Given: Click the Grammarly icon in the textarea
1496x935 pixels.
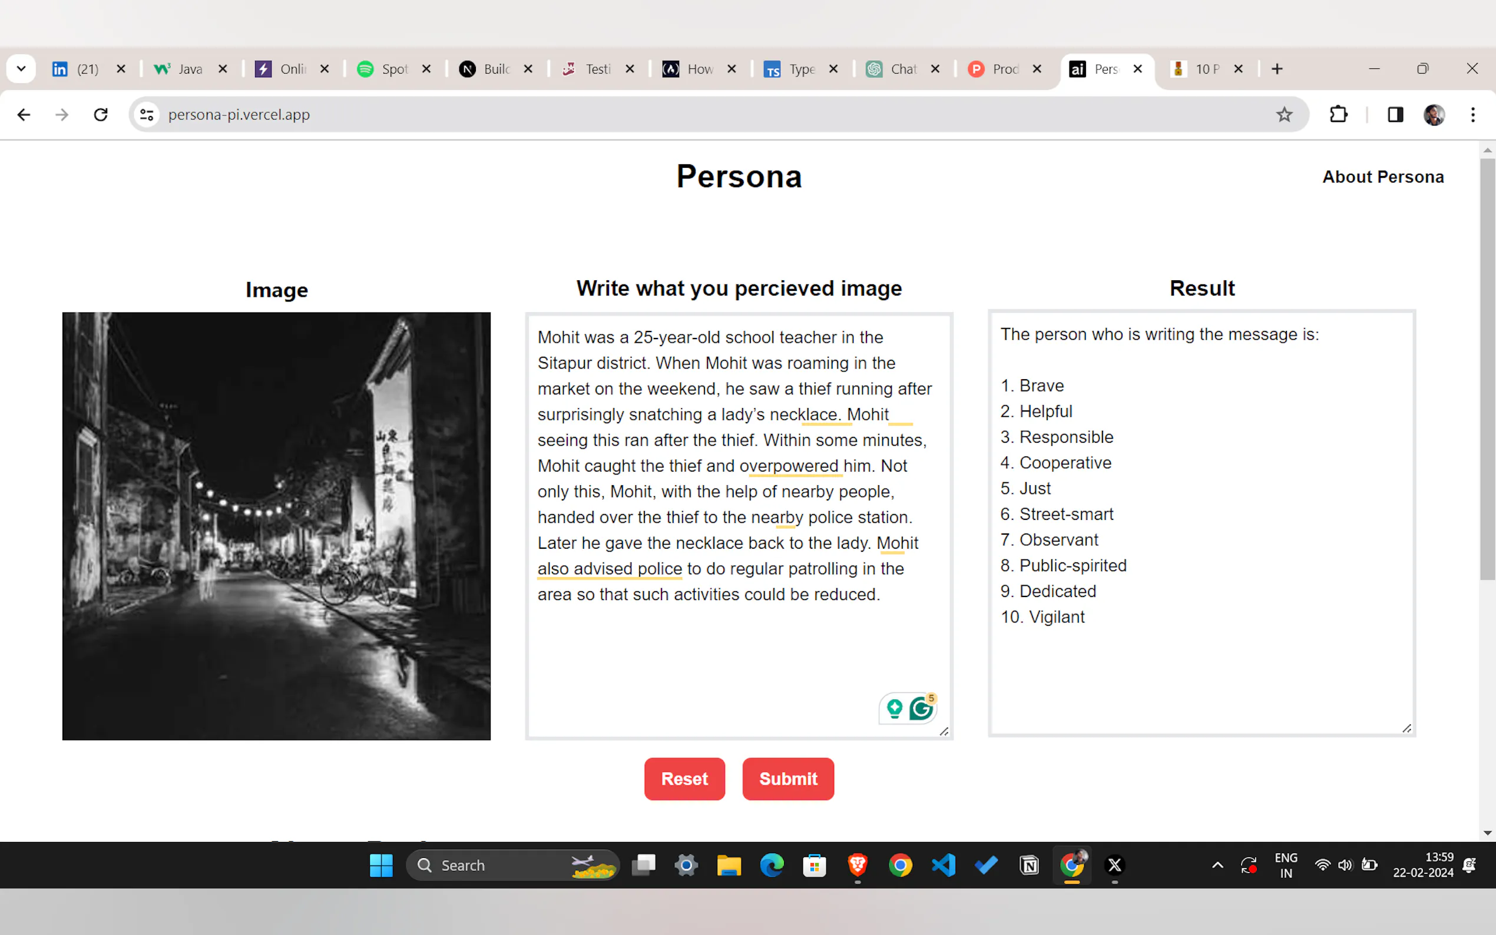Looking at the screenshot, I should pos(921,709).
